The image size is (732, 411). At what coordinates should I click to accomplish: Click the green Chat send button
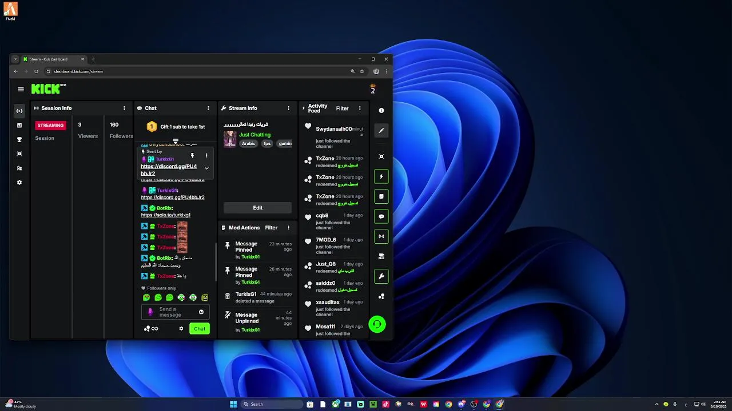[x=200, y=328]
